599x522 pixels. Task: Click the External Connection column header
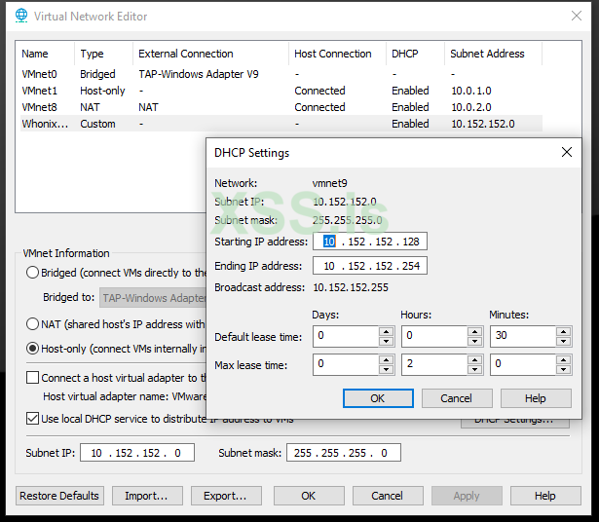210,54
